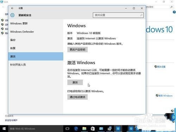The height and width of the screenshot is (132, 176).
Task: Open the Windows Defender section
Action: 36,32
